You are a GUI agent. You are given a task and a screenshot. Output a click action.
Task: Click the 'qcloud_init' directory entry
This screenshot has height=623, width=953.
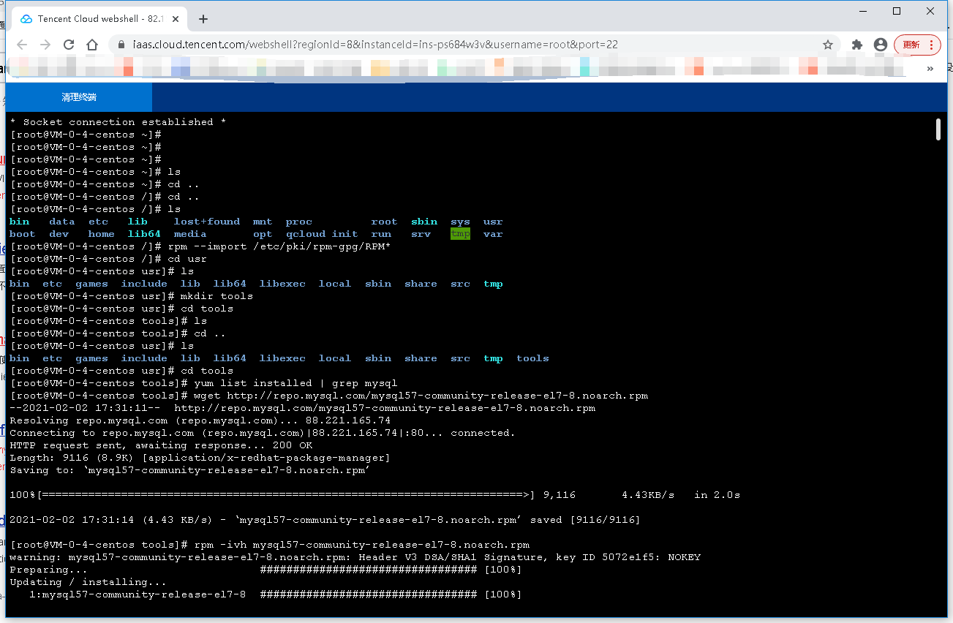click(x=322, y=234)
